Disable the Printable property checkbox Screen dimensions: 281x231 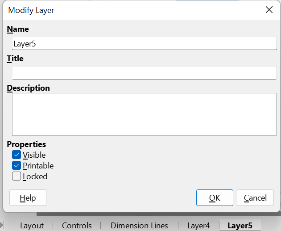click(17, 165)
